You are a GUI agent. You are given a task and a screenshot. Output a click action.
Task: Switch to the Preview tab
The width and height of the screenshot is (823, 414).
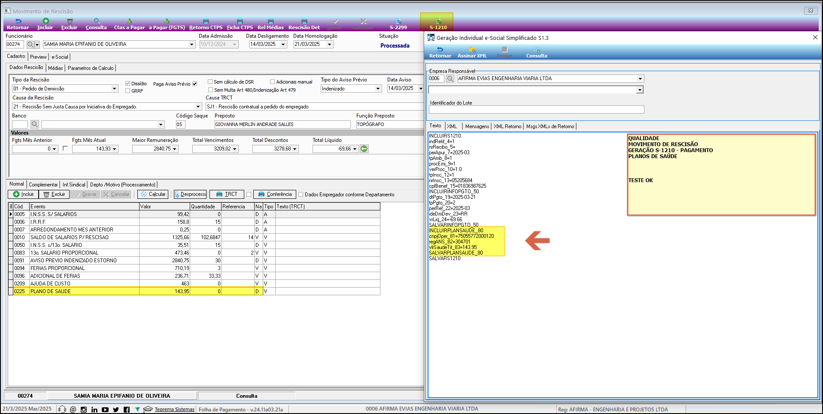(38, 57)
